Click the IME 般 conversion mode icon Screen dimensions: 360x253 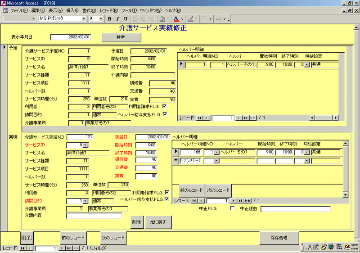(x=316, y=247)
